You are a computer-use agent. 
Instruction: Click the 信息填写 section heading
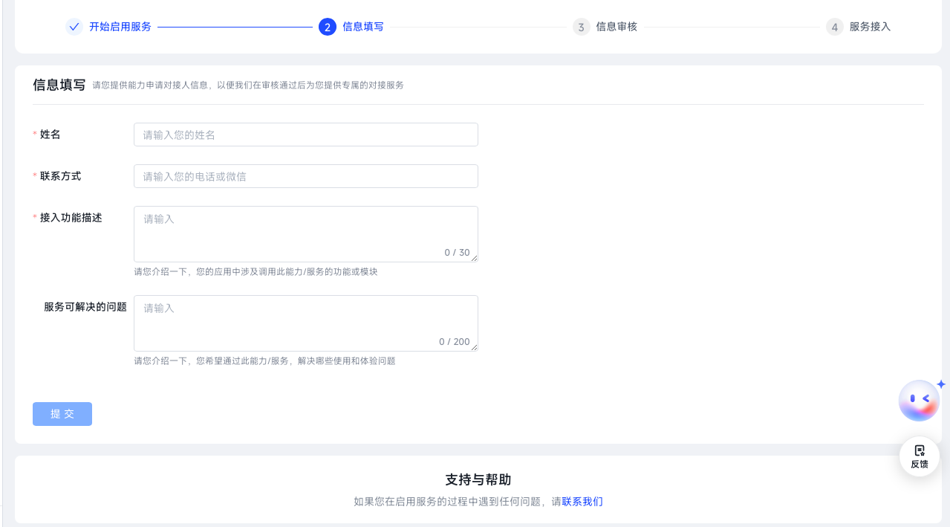click(59, 85)
